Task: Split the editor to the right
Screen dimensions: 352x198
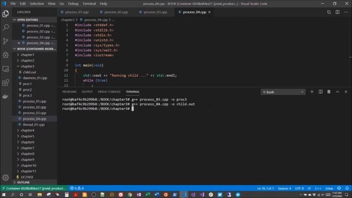Action: tap(338, 12)
